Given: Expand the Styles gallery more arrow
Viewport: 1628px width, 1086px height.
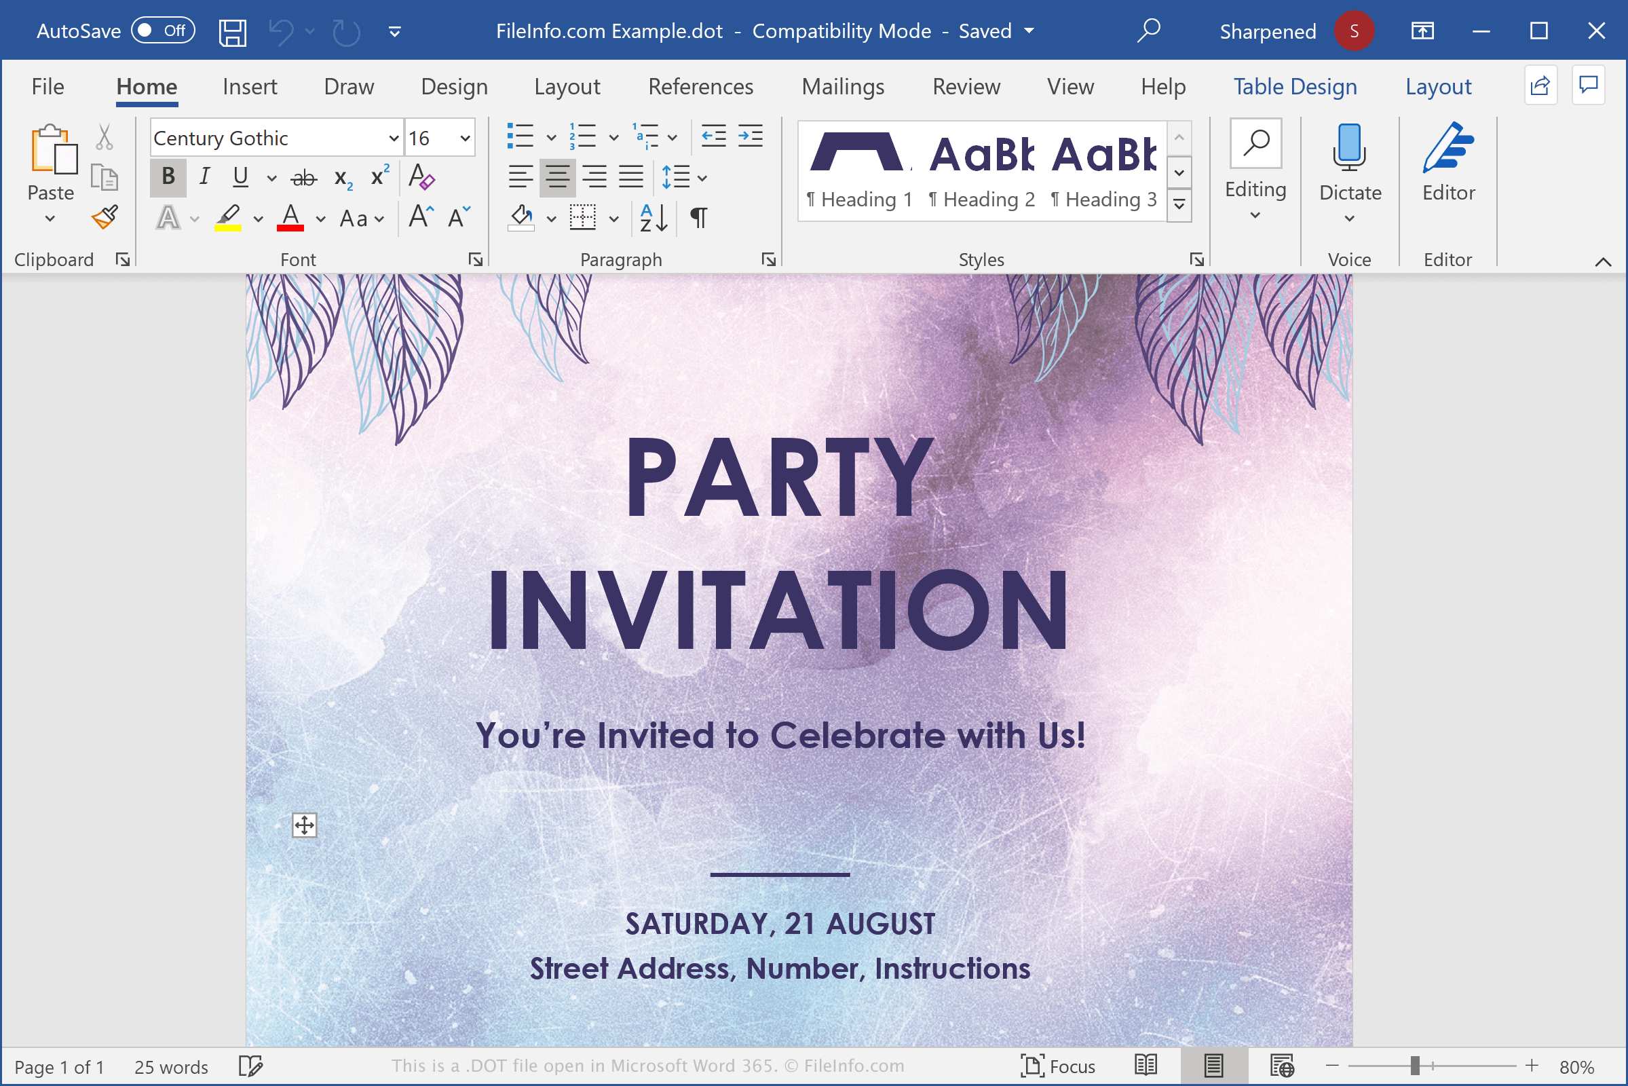Looking at the screenshot, I should (x=1179, y=205).
